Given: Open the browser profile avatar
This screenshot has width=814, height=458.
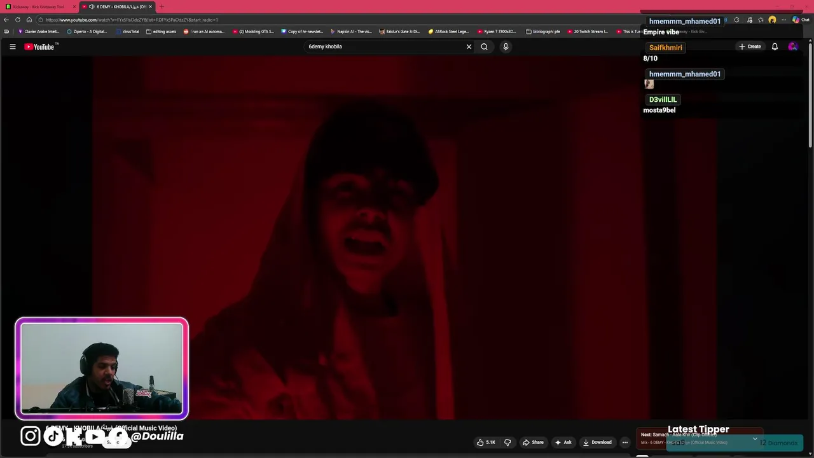Looking at the screenshot, I should 772,20.
